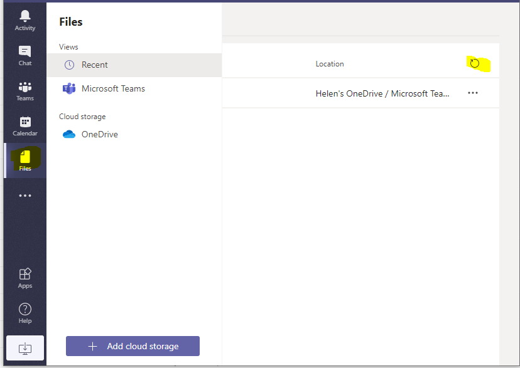520x368 pixels.
Task: Click the plus icon on Add cloud storage
Action: pyautogui.click(x=92, y=346)
